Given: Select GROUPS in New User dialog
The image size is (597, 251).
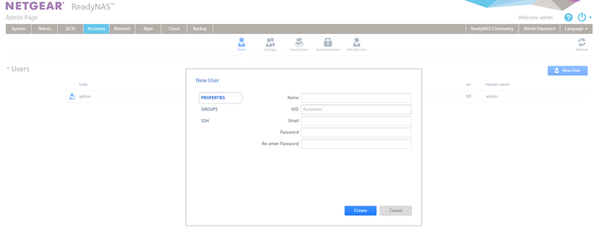Looking at the screenshot, I should [x=209, y=109].
